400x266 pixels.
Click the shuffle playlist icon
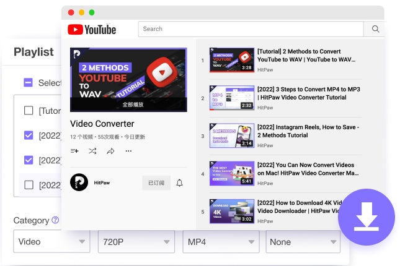[92, 151]
